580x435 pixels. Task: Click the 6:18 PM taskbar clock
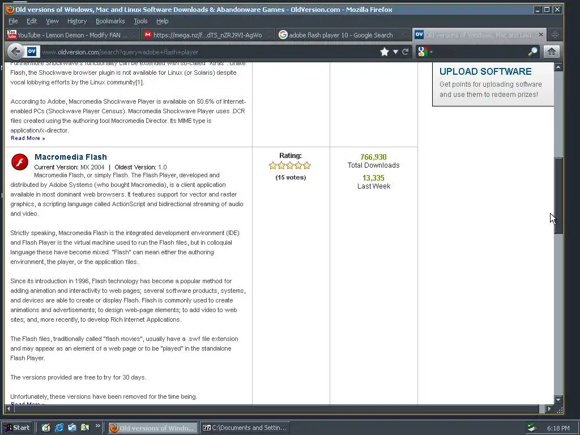558,428
